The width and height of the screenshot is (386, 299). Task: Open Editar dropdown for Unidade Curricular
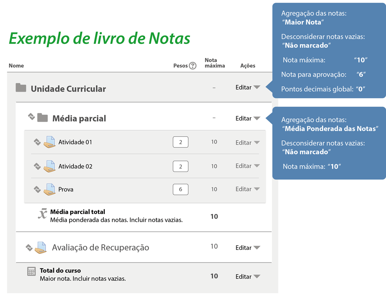pos(248,88)
